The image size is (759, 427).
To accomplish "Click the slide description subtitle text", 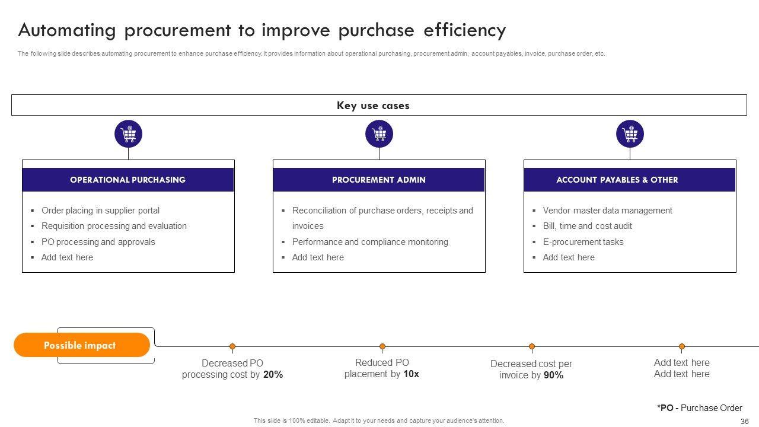I will click(x=311, y=53).
